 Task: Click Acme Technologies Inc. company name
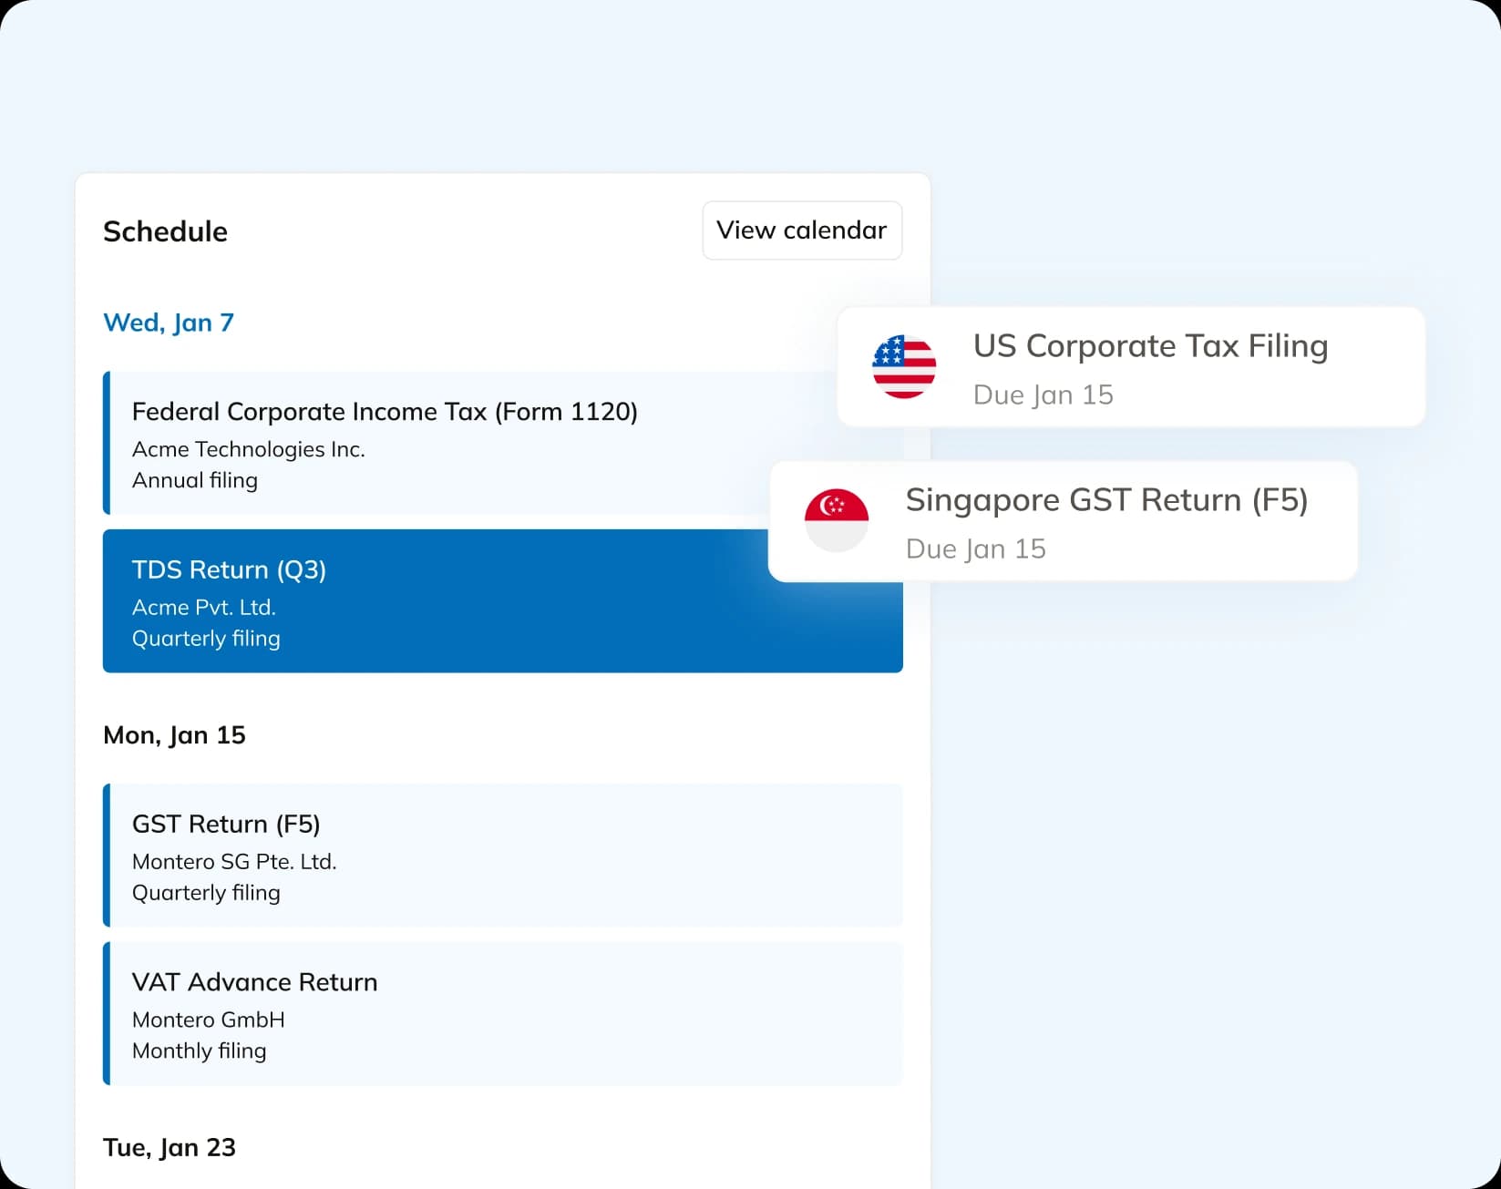(249, 449)
